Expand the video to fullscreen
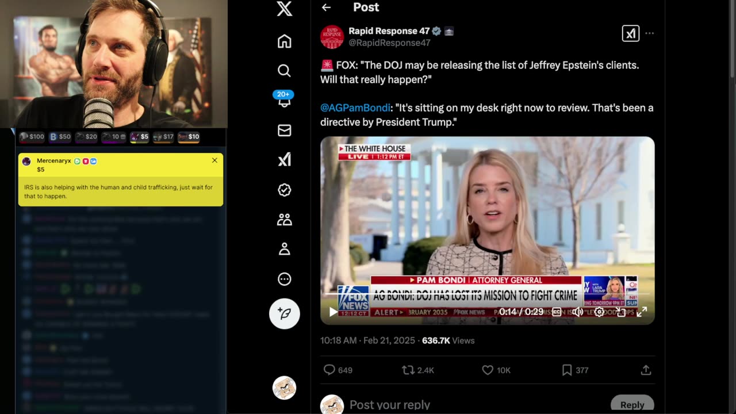The width and height of the screenshot is (736, 414). pyautogui.click(x=642, y=312)
